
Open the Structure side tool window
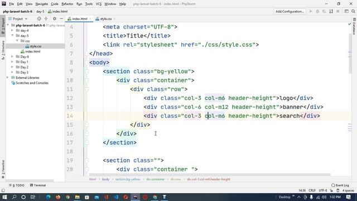(x=3, y=50)
